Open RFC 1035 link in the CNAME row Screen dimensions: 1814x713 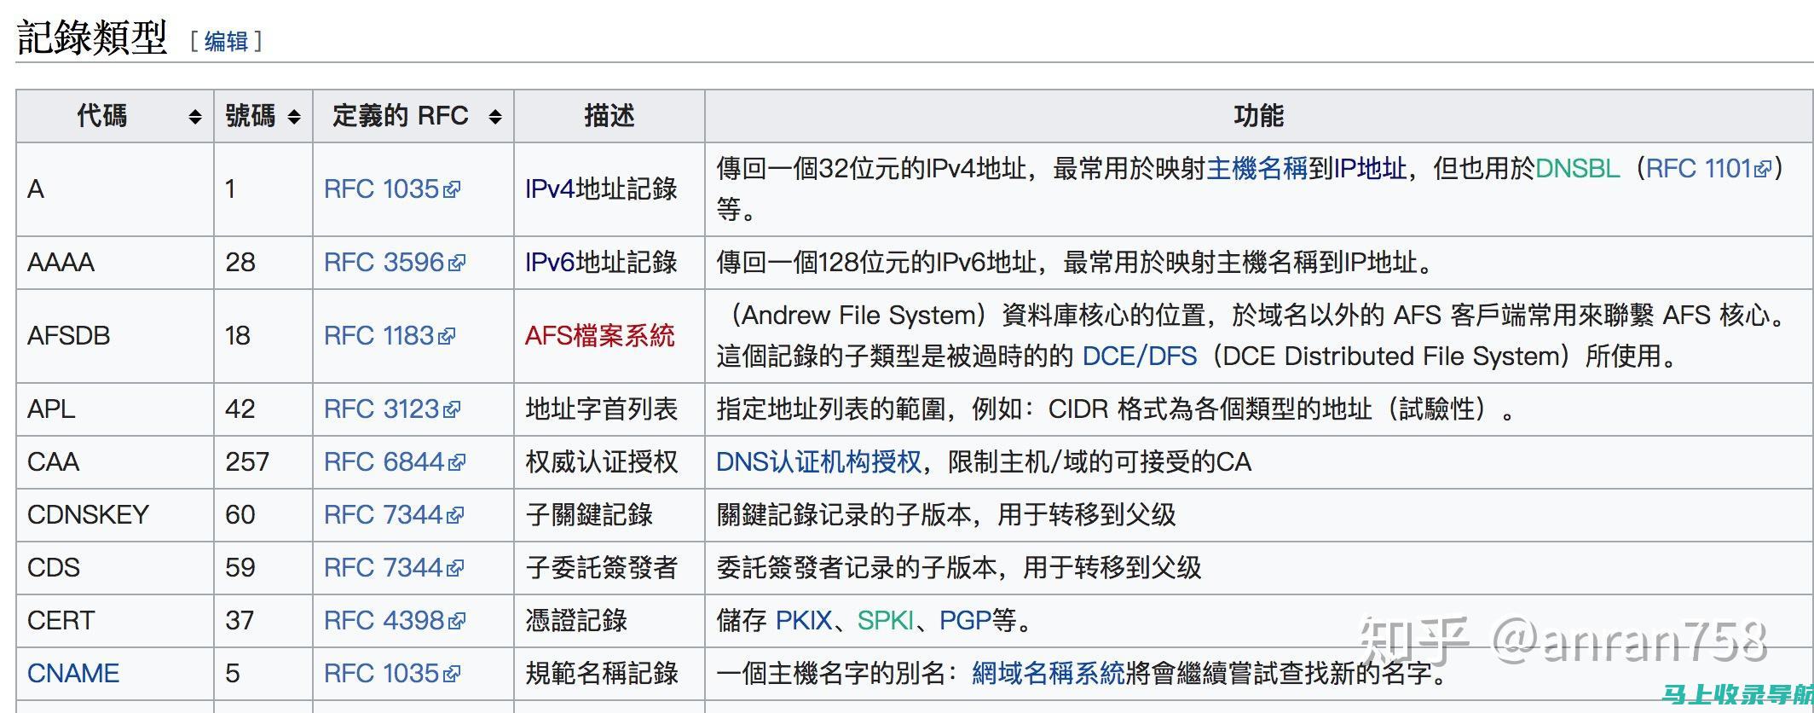coord(392,673)
